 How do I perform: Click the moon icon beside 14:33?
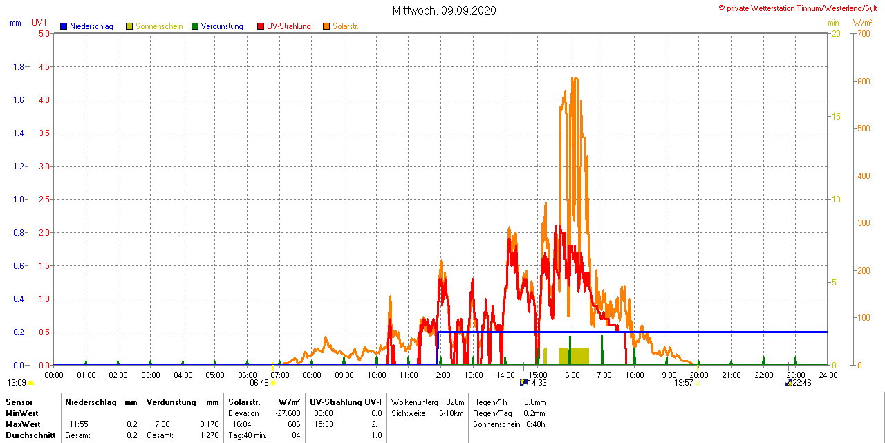523,382
